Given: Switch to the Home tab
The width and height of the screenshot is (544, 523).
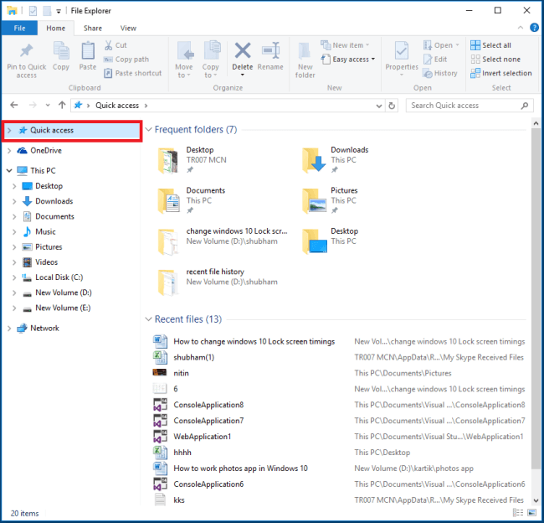Looking at the screenshot, I should pyautogui.click(x=56, y=28).
